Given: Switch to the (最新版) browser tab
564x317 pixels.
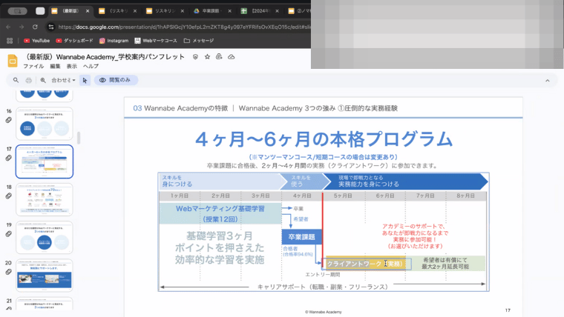Looking at the screenshot, I should [x=70, y=11].
